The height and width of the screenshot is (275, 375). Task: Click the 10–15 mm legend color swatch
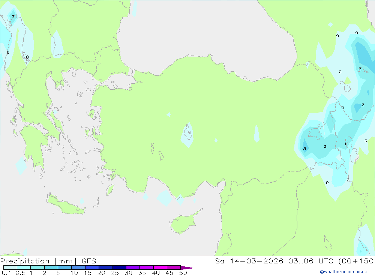click(x=78, y=267)
